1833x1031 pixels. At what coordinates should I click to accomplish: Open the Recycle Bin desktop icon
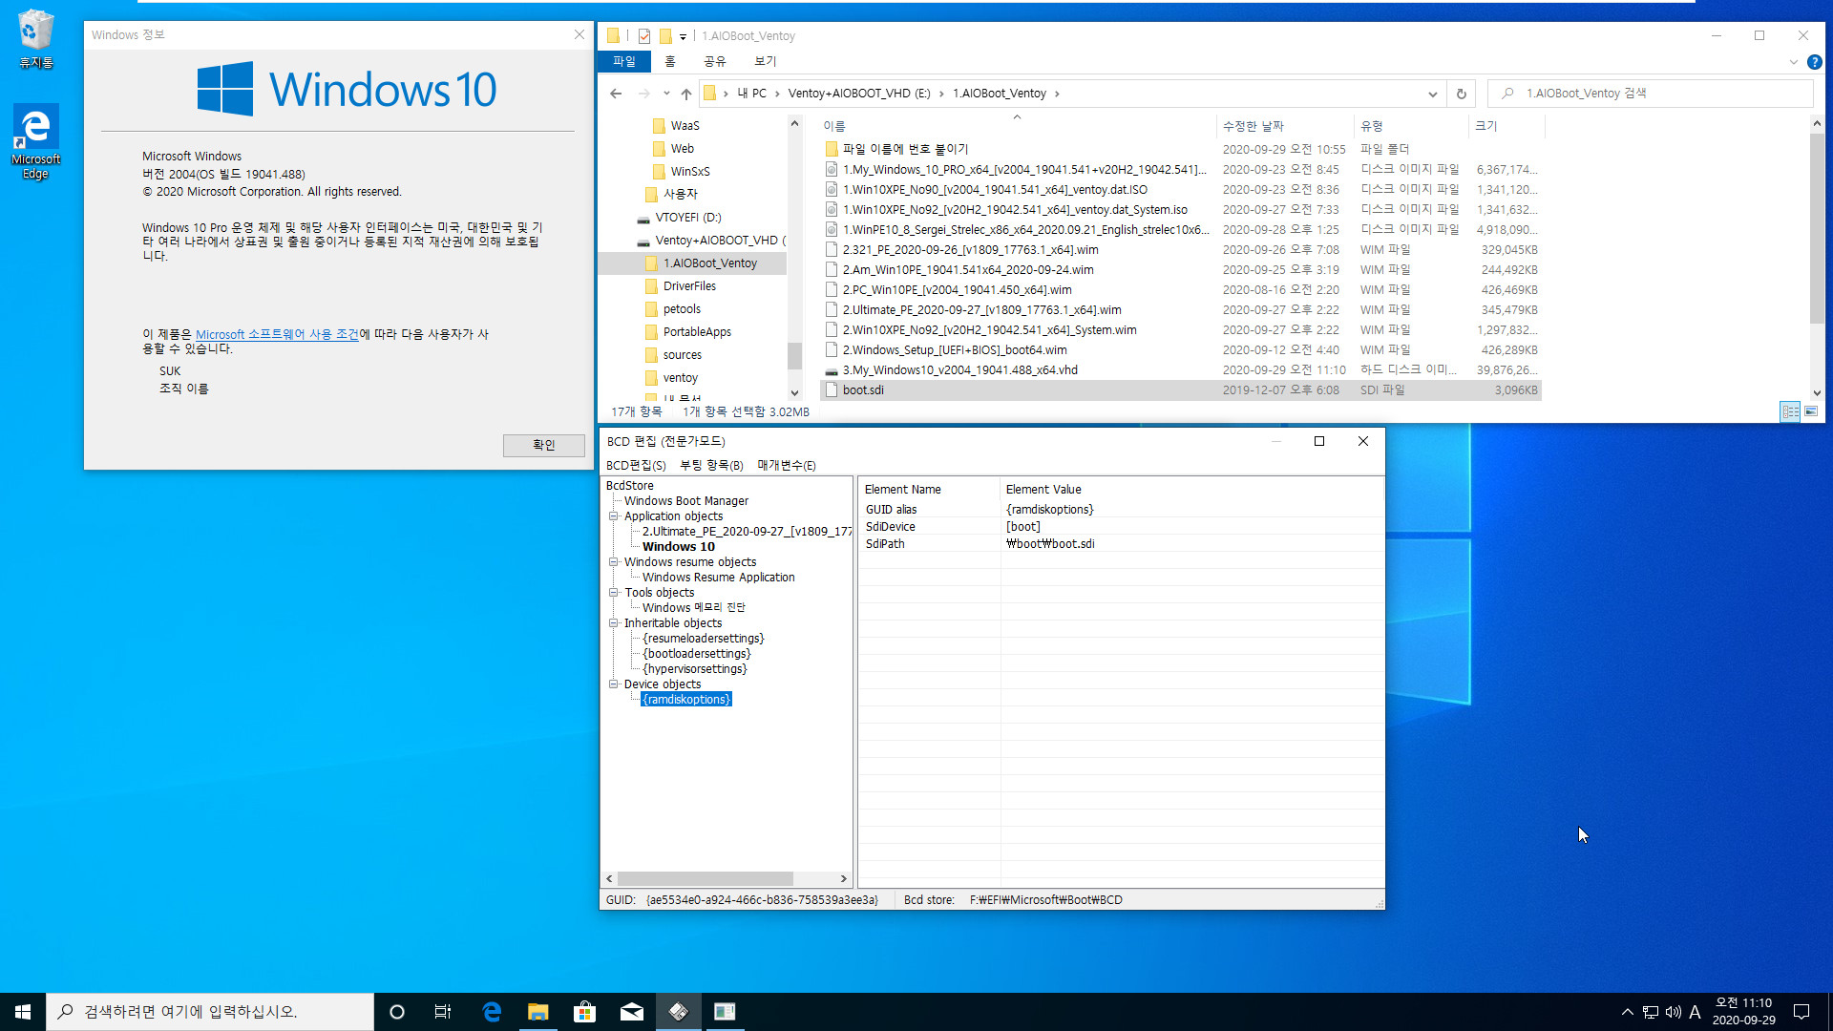36,39
